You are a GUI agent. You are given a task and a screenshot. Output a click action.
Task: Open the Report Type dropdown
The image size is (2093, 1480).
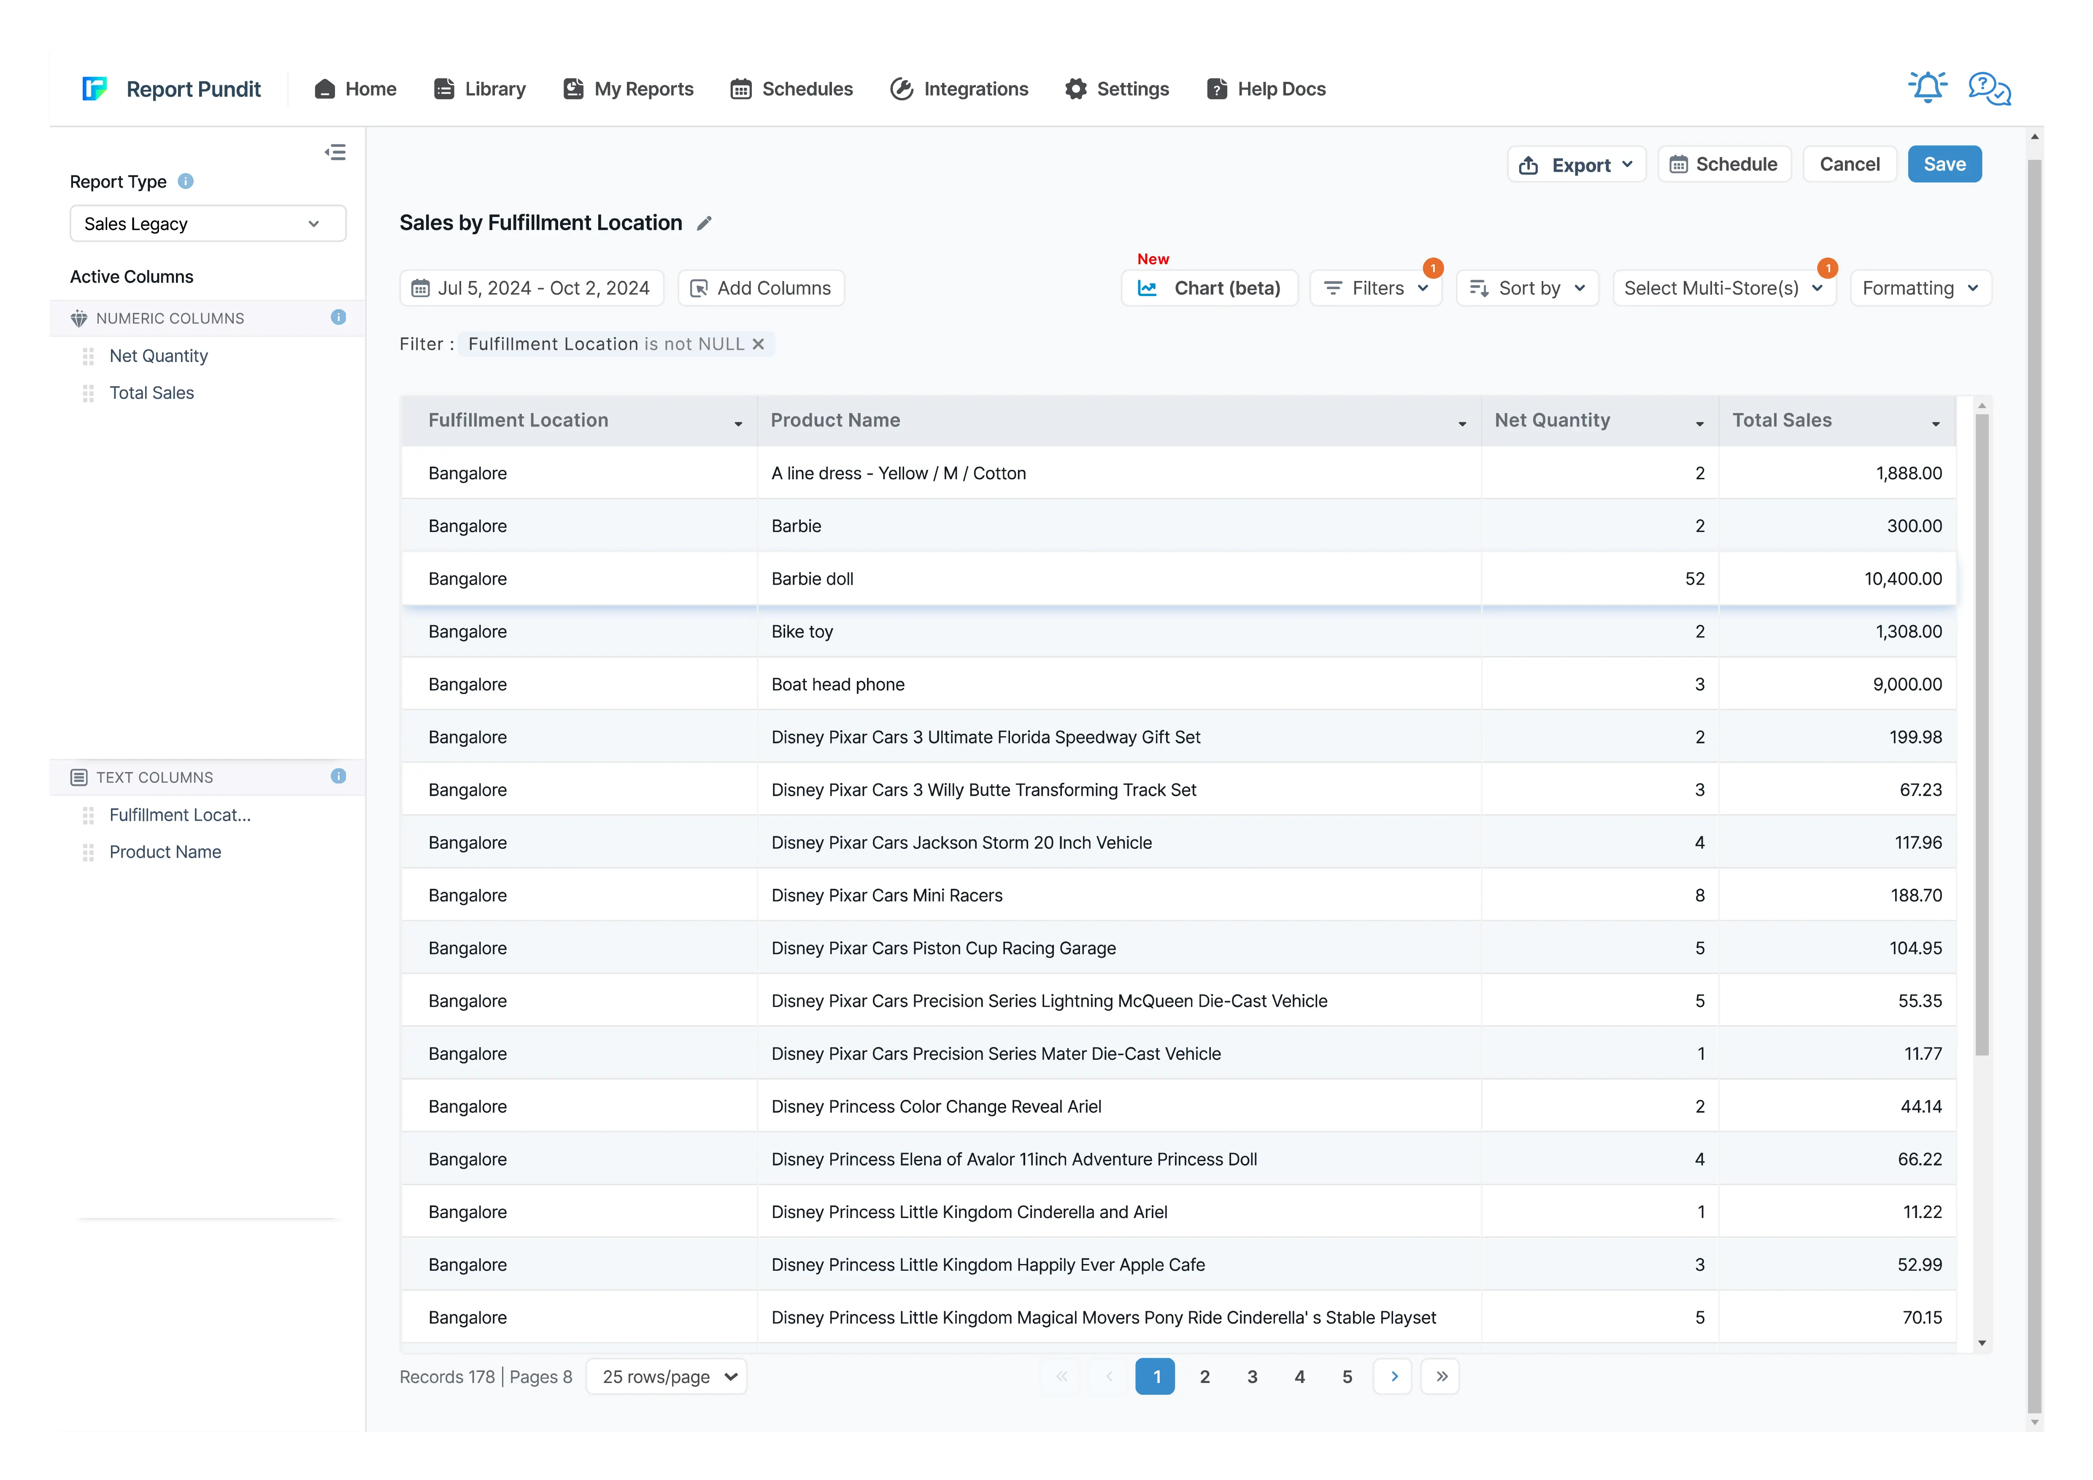[208, 224]
